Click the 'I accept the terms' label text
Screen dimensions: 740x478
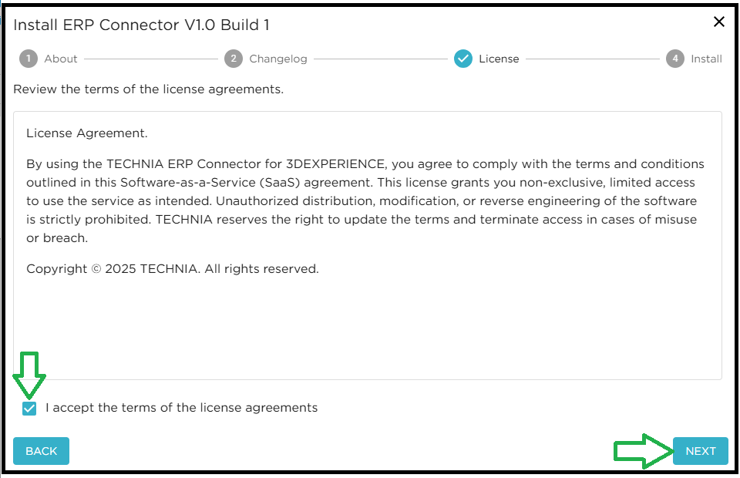tap(181, 408)
